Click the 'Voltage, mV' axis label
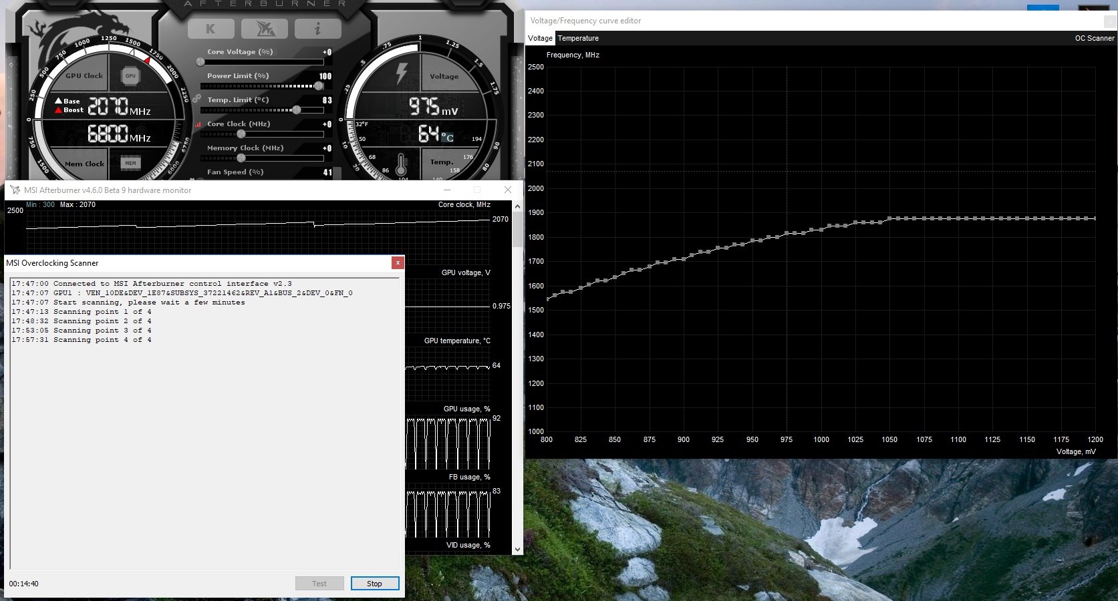This screenshot has width=1118, height=601. [1076, 451]
